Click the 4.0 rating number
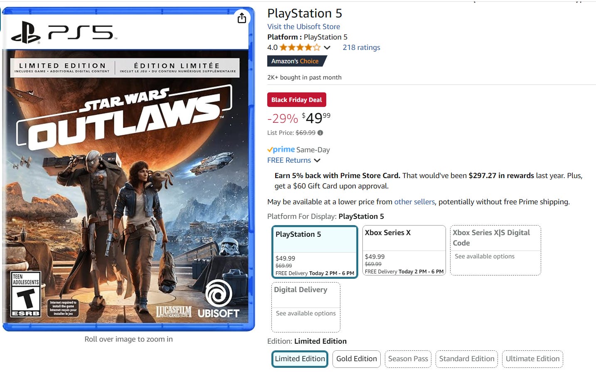The width and height of the screenshot is (596, 372). point(272,47)
